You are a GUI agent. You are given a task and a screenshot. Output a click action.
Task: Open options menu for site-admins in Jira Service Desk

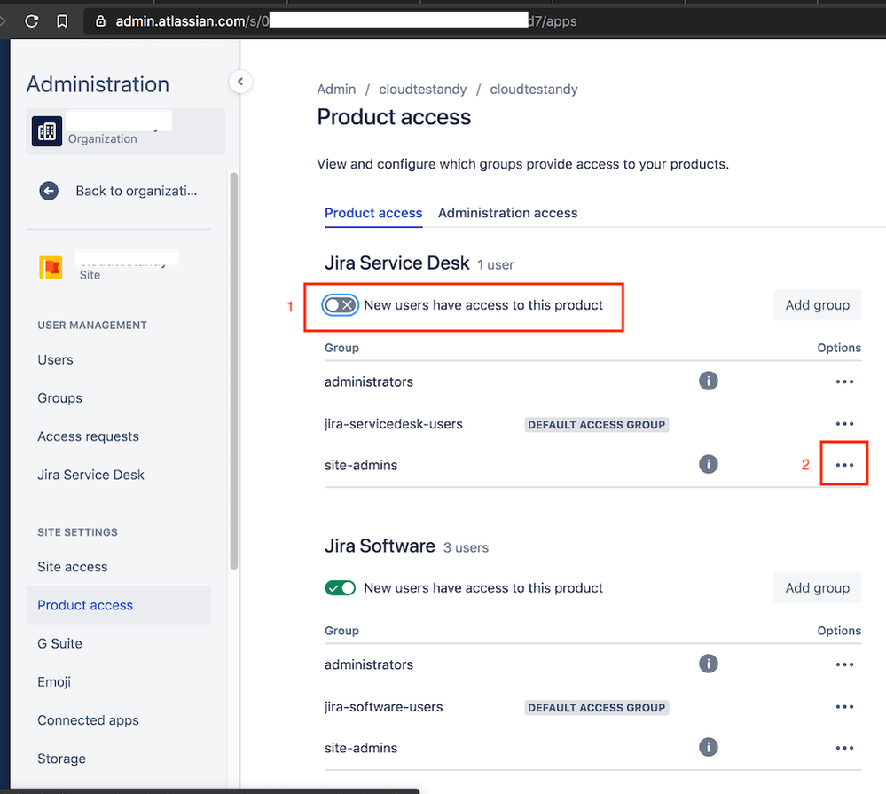pos(844,465)
